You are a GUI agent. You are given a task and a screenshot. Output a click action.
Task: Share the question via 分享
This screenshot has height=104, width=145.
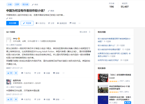[x=51, y=23]
